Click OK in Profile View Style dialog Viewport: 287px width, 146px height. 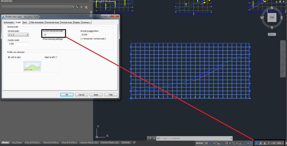tap(67, 95)
